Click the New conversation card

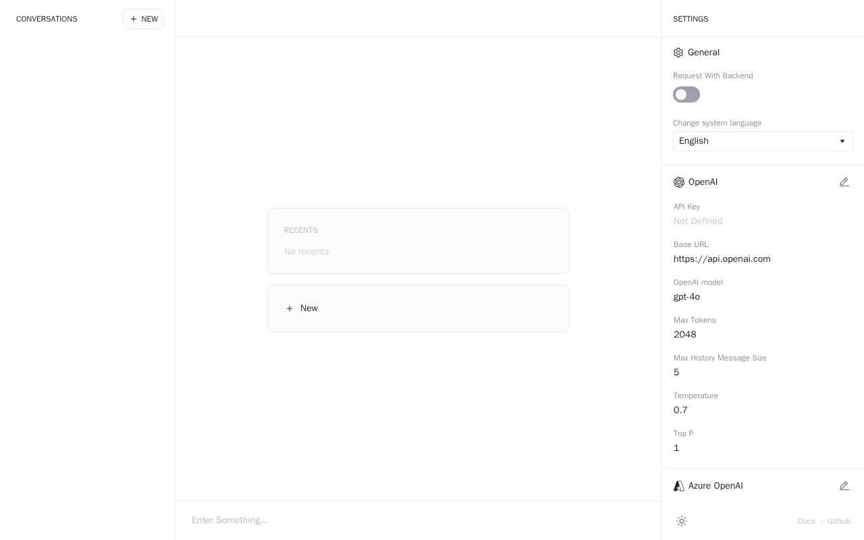point(418,308)
